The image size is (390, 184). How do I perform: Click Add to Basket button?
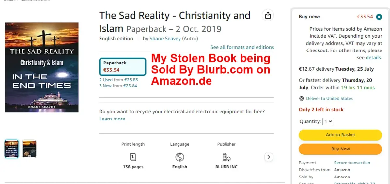point(340,135)
